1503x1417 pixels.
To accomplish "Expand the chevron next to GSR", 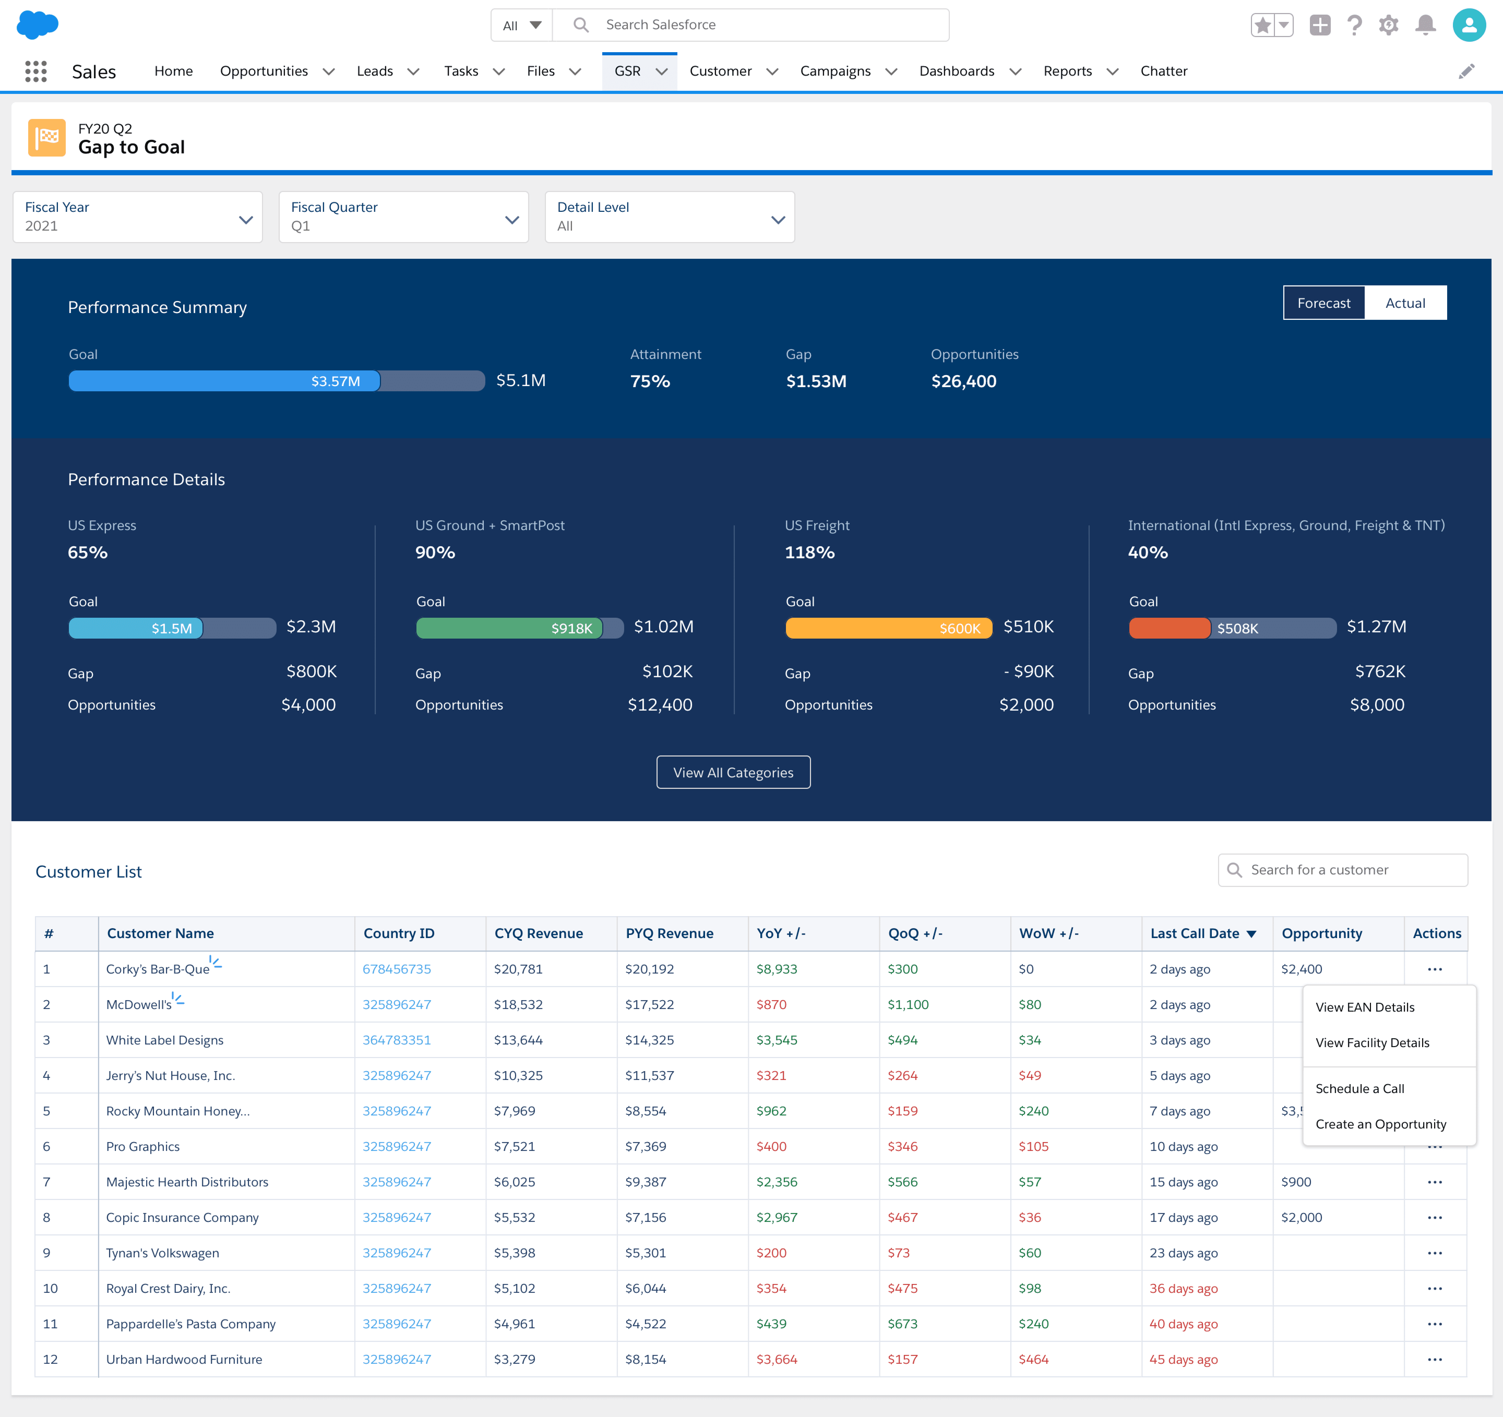I will (661, 72).
